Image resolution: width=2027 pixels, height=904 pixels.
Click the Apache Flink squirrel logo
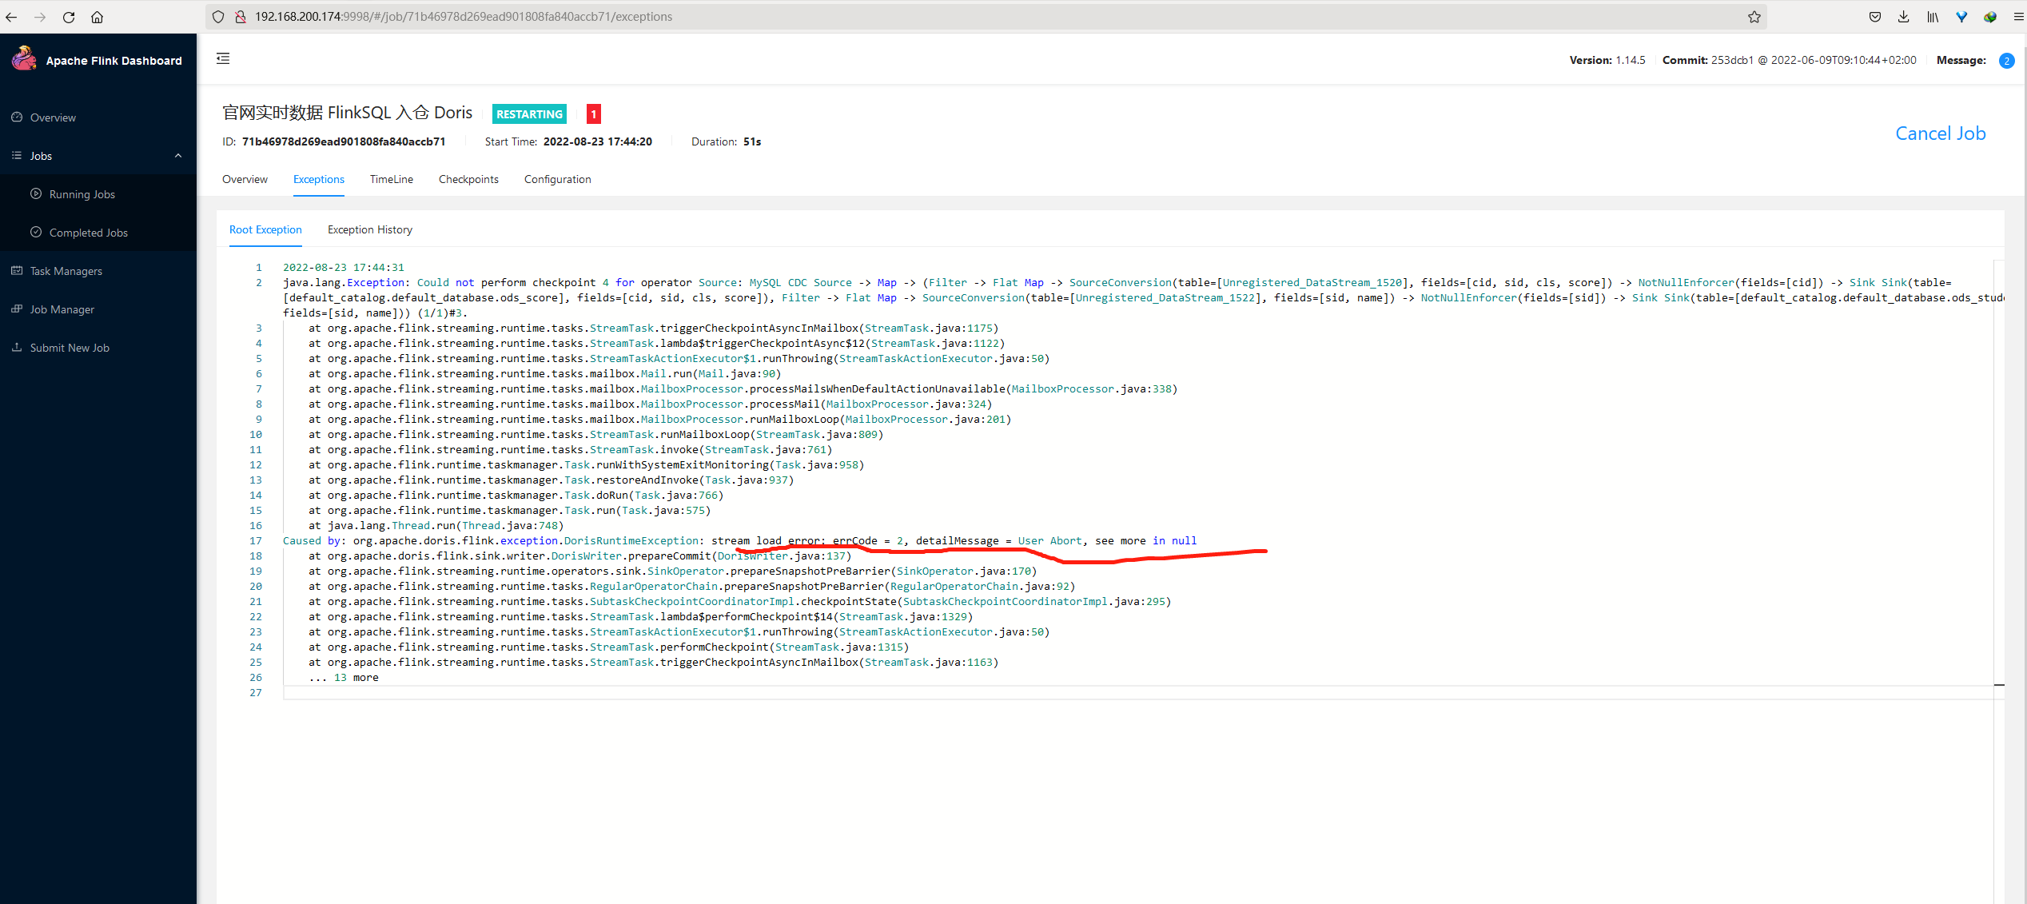tap(24, 59)
